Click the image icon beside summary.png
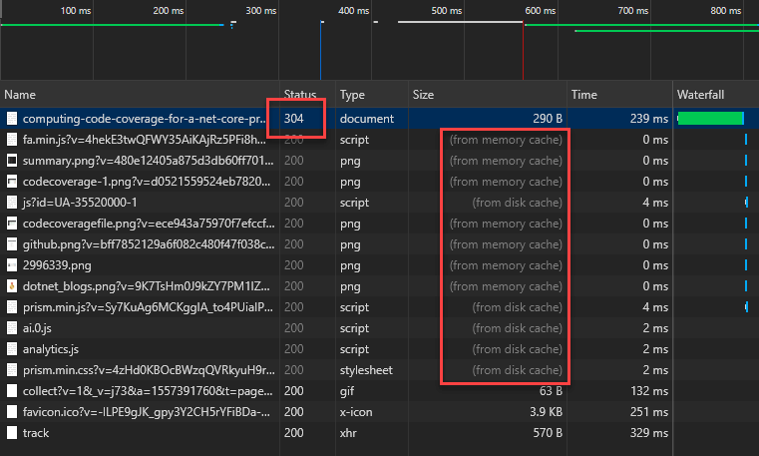The width and height of the screenshot is (759, 456). 12,161
